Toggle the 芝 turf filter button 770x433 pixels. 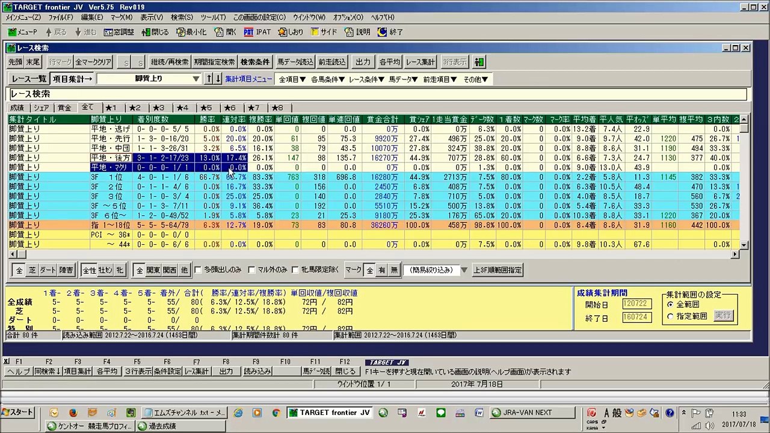(x=32, y=271)
